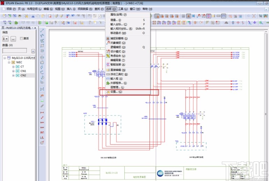Select the circle drawing tool
Viewport: 269px width, 181px height.
pyautogui.click(x=42, y=57)
